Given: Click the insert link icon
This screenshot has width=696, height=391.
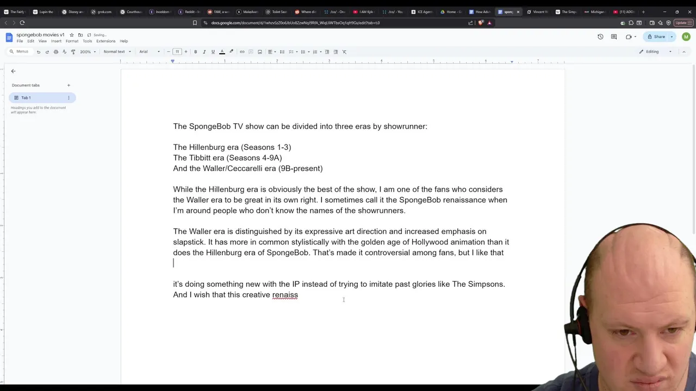Looking at the screenshot, I should (x=242, y=52).
